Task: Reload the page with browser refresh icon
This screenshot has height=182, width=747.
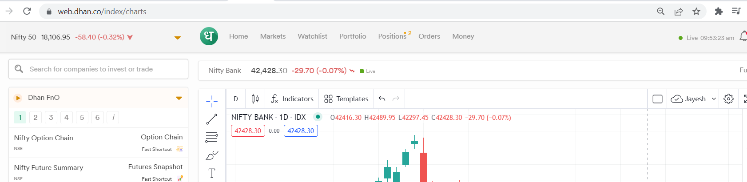Action: point(27,11)
